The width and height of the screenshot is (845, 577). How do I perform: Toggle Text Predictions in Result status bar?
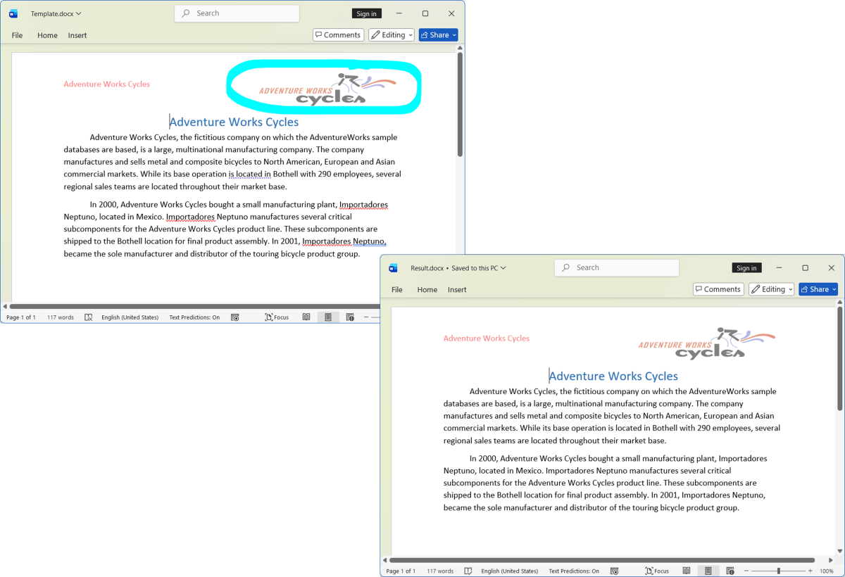[x=574, y=571]
